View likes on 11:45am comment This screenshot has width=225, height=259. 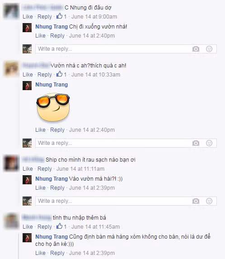61,226
